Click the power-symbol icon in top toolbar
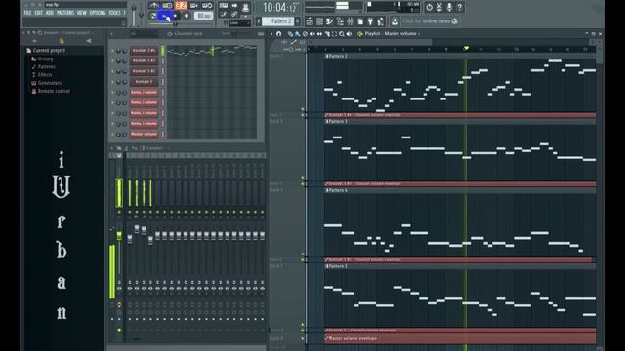 429,7
